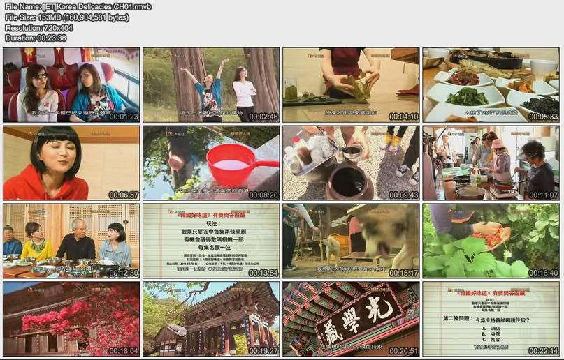Open thumbnail of red blossoms near temple
The width and height of the screenshot is (564, 360).
71,319
